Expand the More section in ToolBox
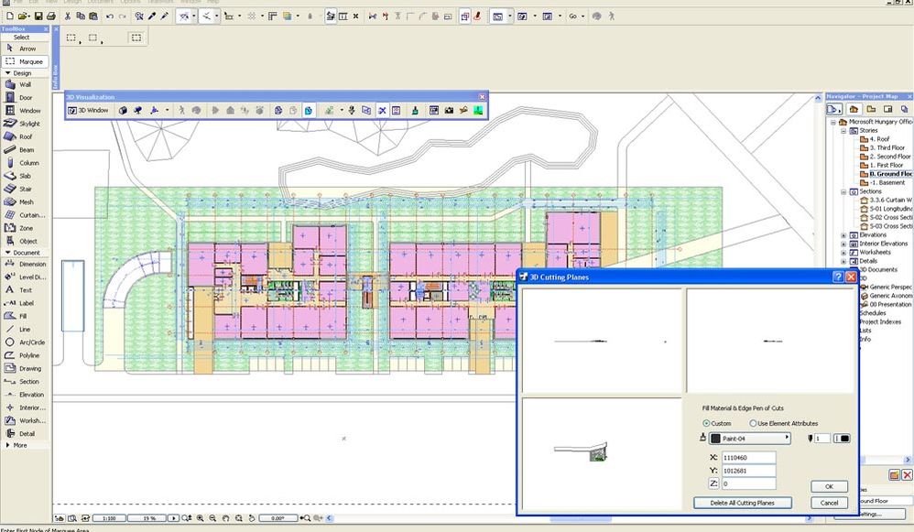This screenshot has height=532, width=914. pyautogui.click(x=18, y=445)
